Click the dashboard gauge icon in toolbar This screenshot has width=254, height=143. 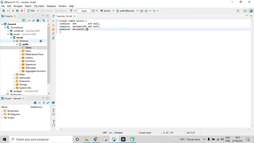(142, 11)
